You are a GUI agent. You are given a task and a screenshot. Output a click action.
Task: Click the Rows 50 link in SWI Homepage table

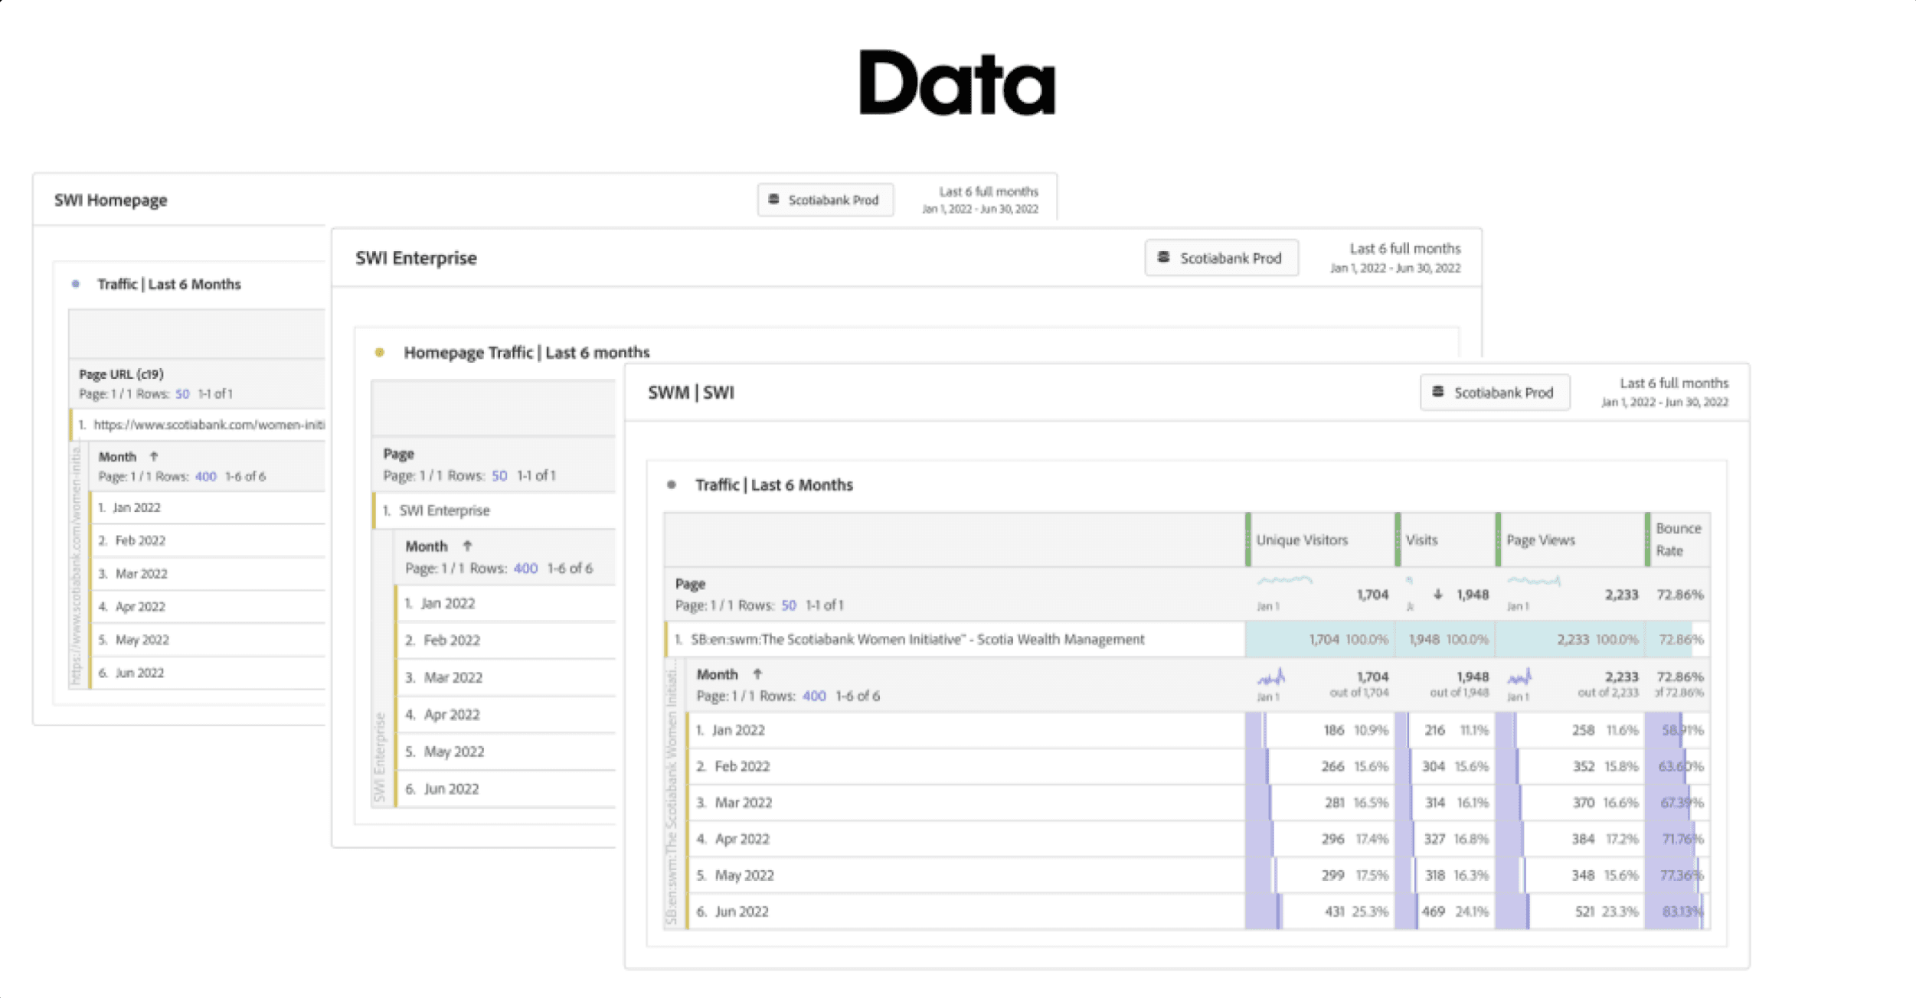click(182, 393)
